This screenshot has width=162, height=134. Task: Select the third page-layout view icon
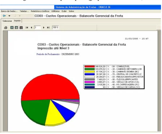[x=21, y=28]
